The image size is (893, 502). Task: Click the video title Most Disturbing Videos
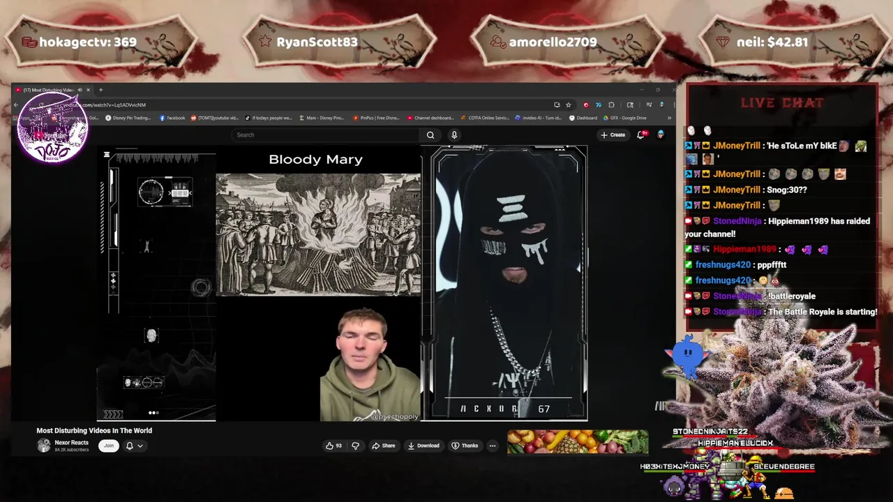point(94,430)
